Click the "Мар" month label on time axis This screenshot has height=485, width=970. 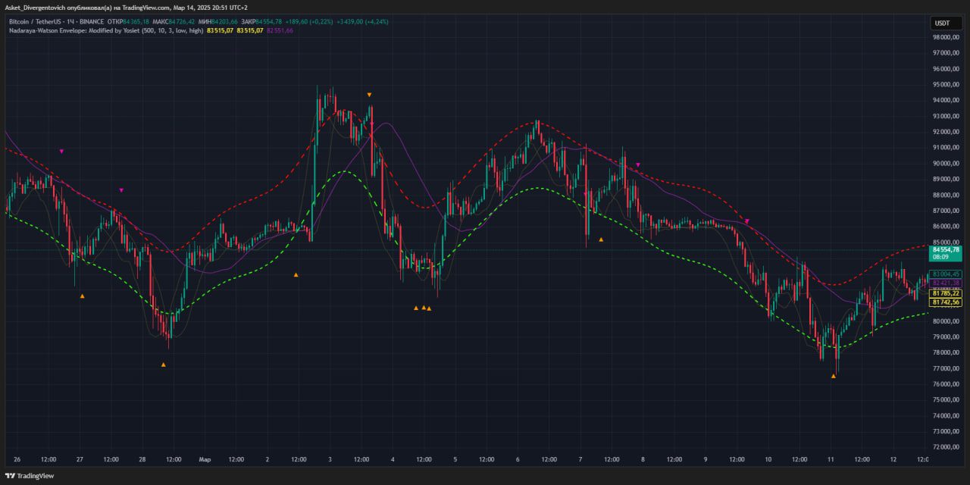(x=204, y=459)
